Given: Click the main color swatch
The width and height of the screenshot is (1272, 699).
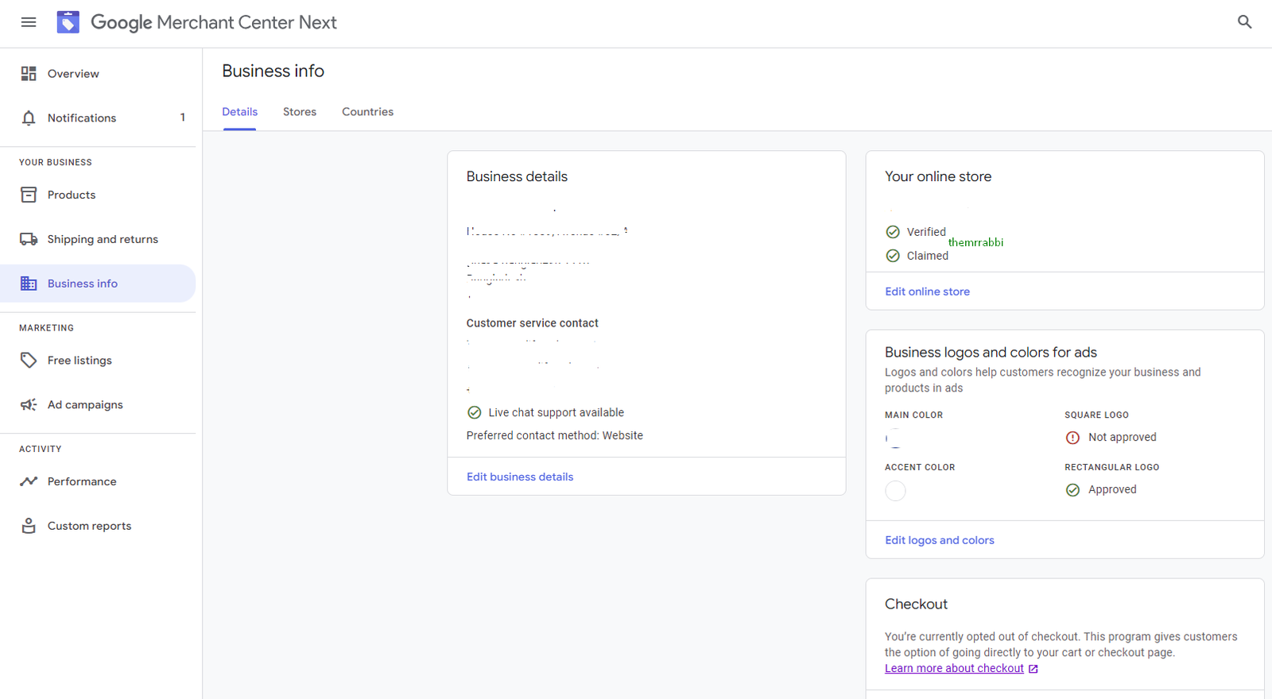Looking at the screenshot, I should pos(895,438).
